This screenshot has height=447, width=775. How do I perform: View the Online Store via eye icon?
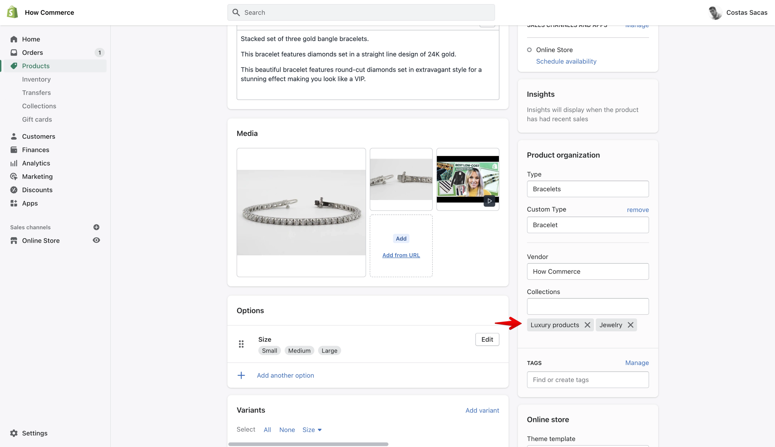coord(96,240)
